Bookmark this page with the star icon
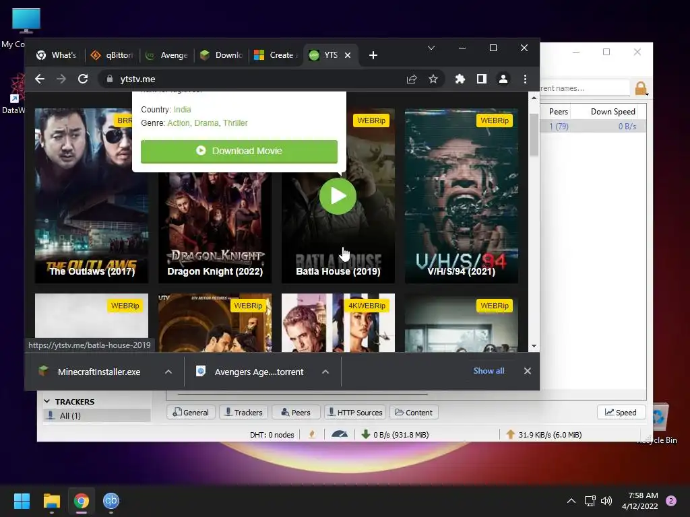690x517 pixels. pyautogui.click(x=433, y=79)
